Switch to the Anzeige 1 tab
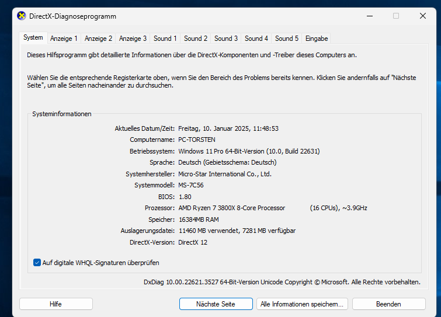 [64, 39]
